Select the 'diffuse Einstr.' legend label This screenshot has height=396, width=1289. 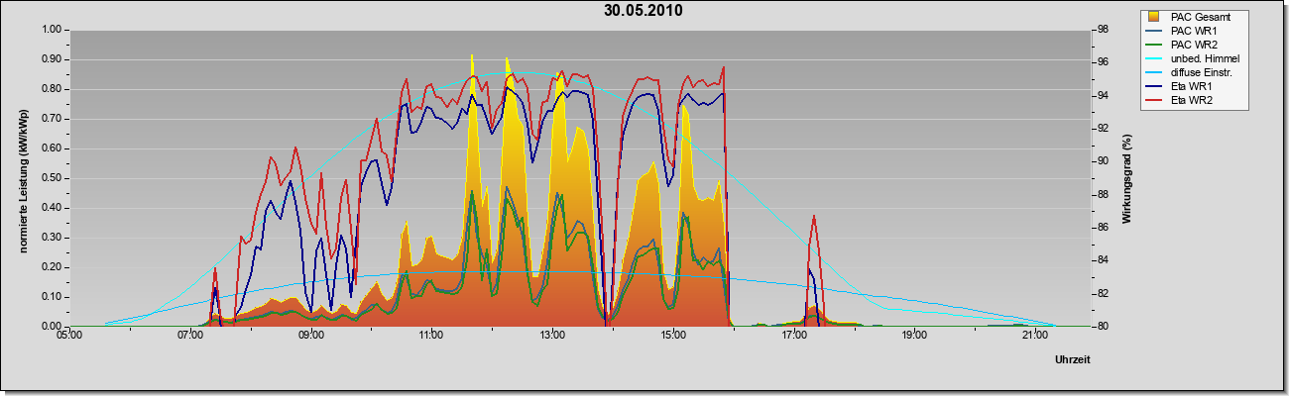pos(1204,72)
